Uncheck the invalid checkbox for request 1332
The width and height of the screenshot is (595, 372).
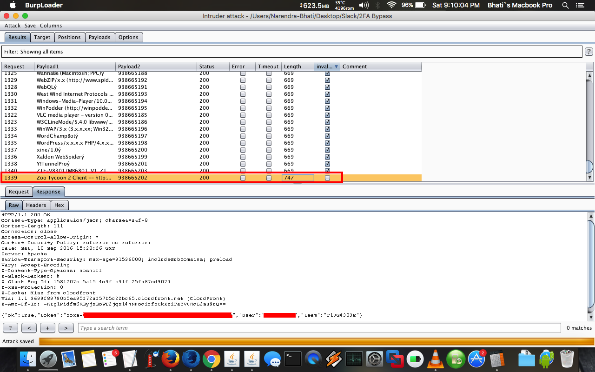[327, 108]
